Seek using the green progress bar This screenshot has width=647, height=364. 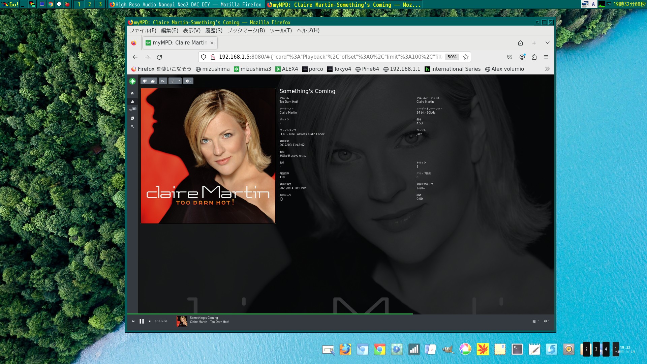[270, 314]
